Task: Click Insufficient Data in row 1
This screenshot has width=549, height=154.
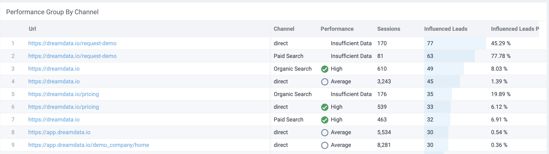Action: click(351, 43)
